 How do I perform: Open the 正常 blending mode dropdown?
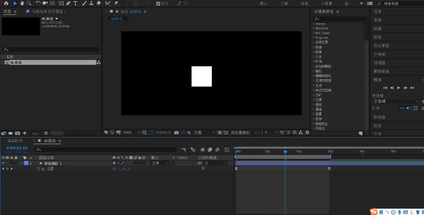point(160,163)
